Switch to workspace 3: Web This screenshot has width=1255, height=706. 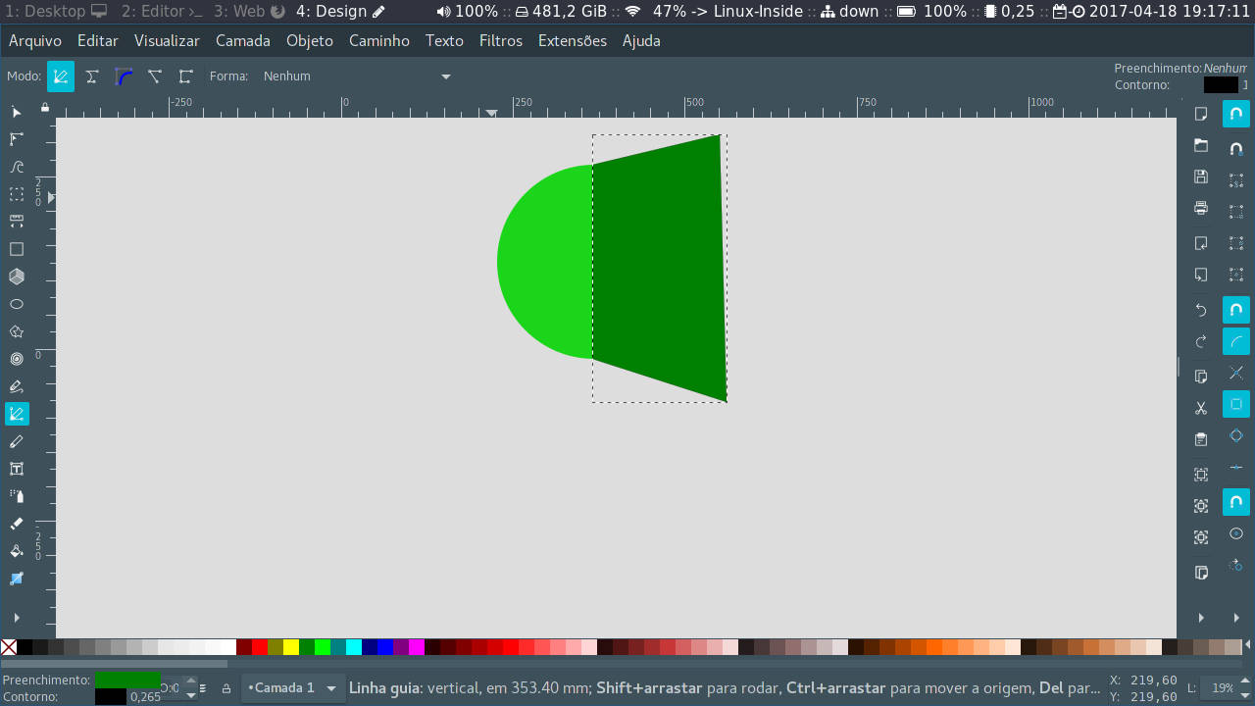tap(249, 12)
